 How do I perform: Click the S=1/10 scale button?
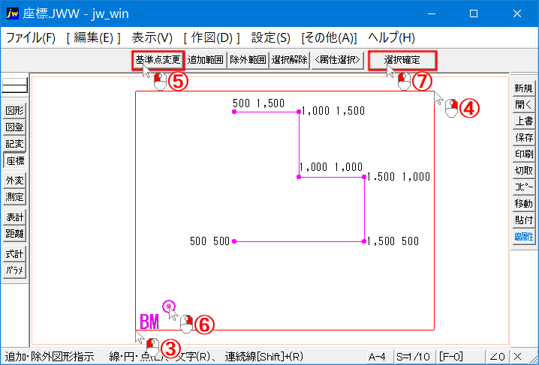(x=413, y=357)
